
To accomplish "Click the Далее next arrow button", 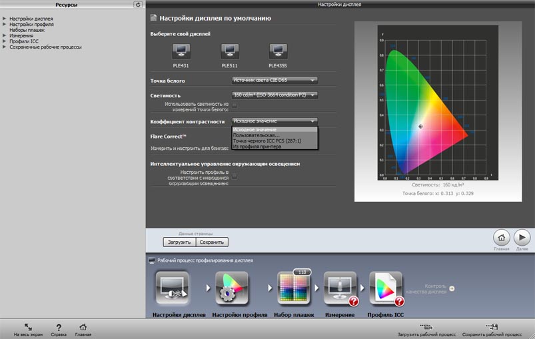I will [522, 237].
